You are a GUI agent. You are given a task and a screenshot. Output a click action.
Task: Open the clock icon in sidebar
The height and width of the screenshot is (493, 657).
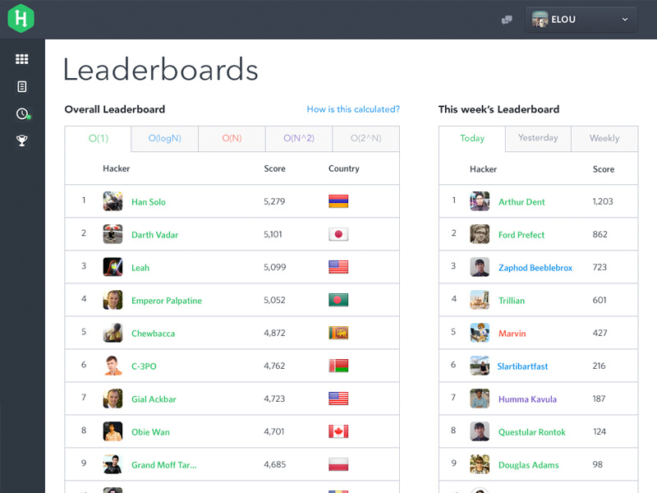(x=23, y=113)
